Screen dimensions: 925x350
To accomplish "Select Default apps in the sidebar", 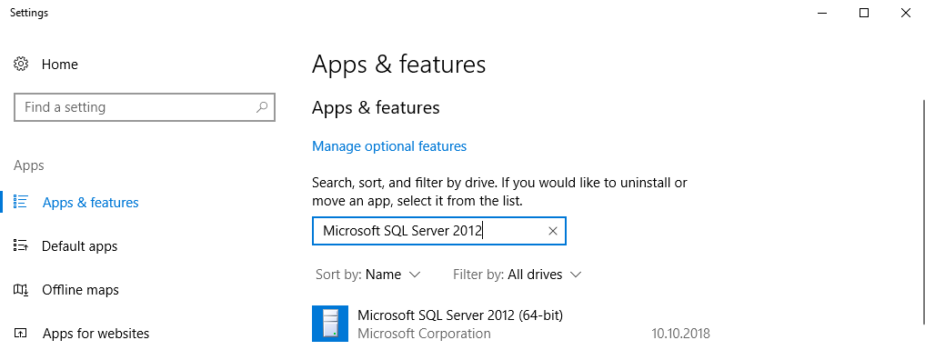I will click(x=80, y=245).
